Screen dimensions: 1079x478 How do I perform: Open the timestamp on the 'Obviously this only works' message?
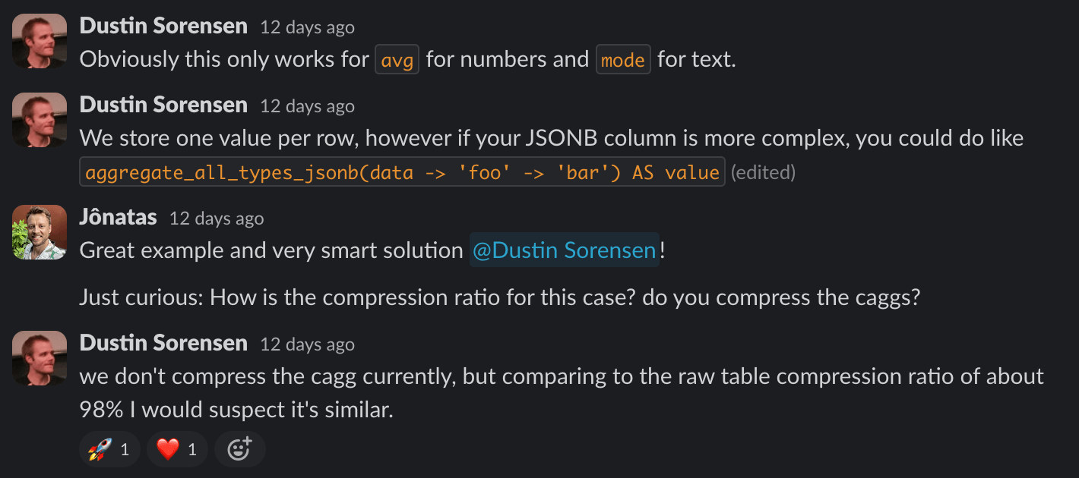click(x=307, y=27)
